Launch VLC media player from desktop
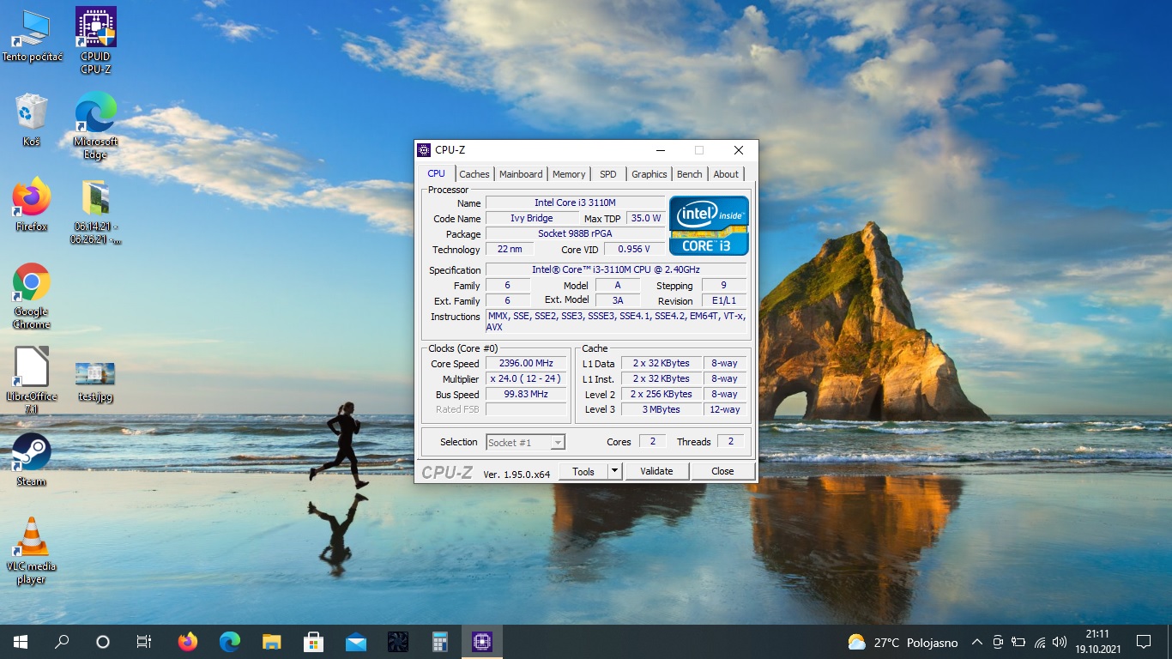 (x=31, y=538)
